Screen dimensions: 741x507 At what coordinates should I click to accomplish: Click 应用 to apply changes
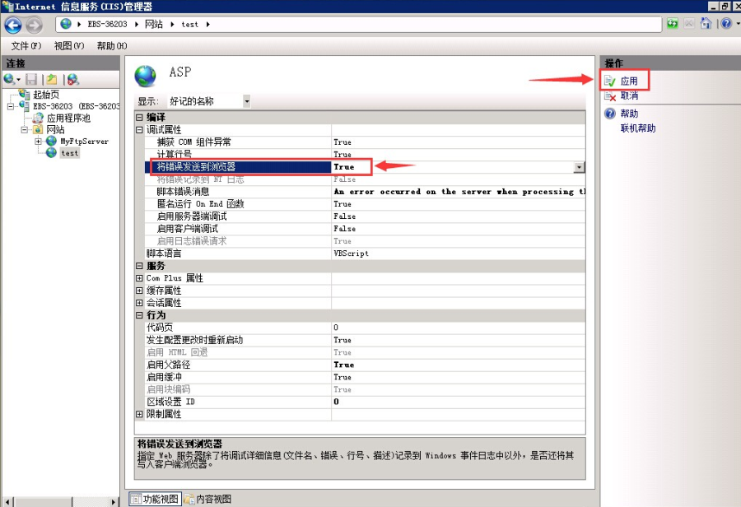[x=628, y=81]
